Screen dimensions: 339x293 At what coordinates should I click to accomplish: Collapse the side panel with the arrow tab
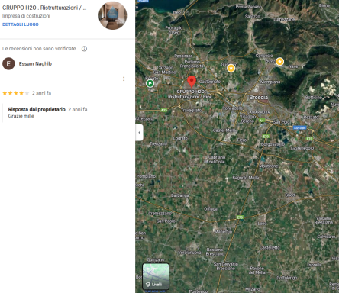(139, 133)
